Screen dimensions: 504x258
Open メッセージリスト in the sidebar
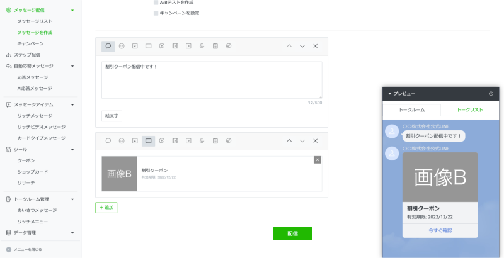39,21
